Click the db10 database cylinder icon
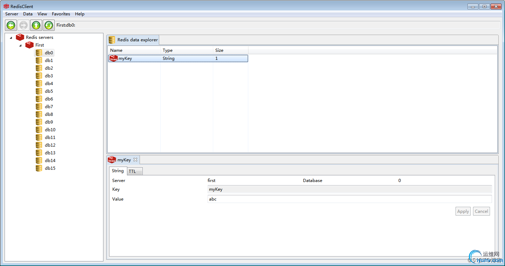This screenshot has height=266, width=505. (x=39, y=130)
